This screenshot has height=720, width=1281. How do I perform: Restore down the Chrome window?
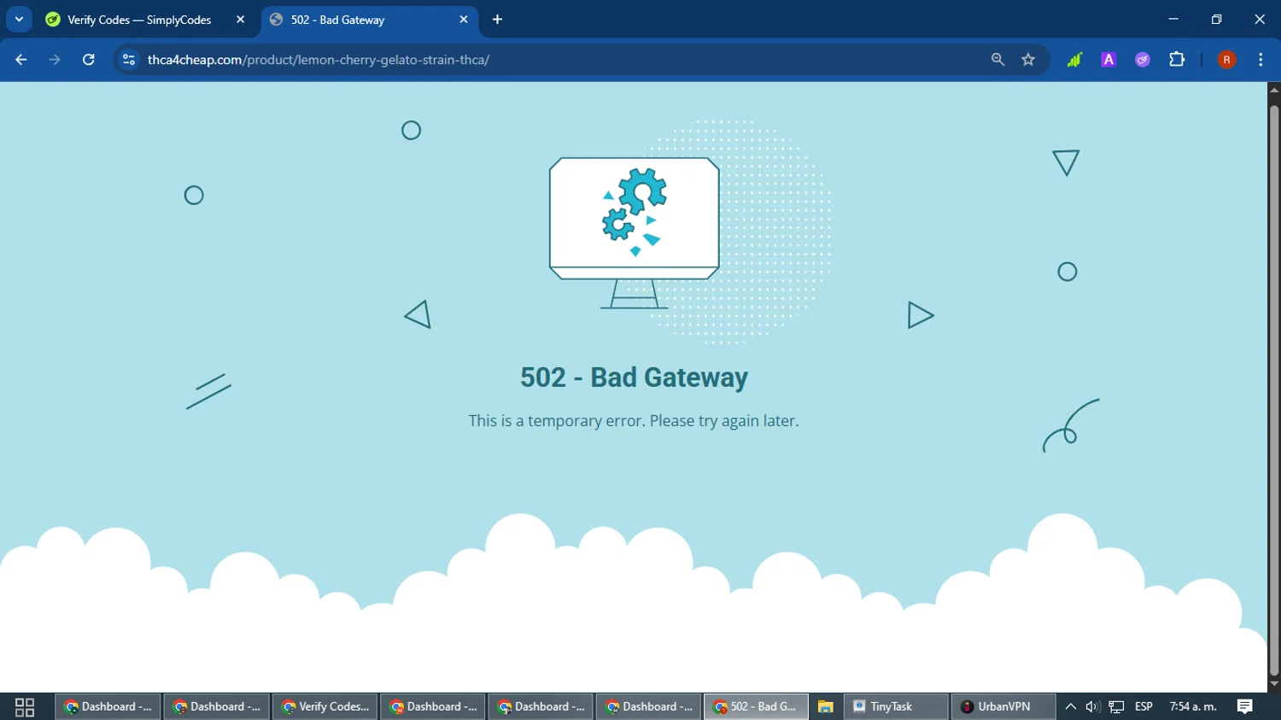1217,19
